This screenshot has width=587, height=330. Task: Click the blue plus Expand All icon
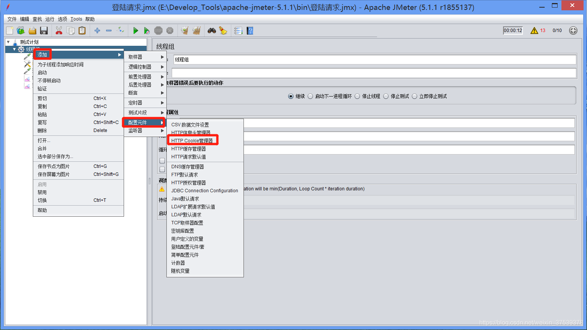click(97, 31)
